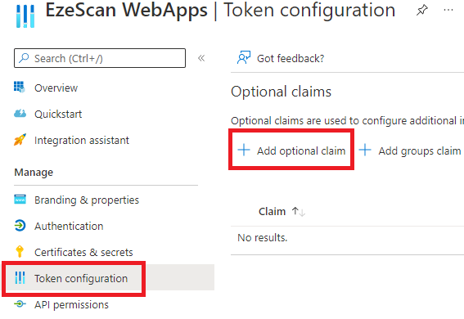Click the Certificates & secrets key icon
The image size is (464, 319).
click(x=20, y=252)
